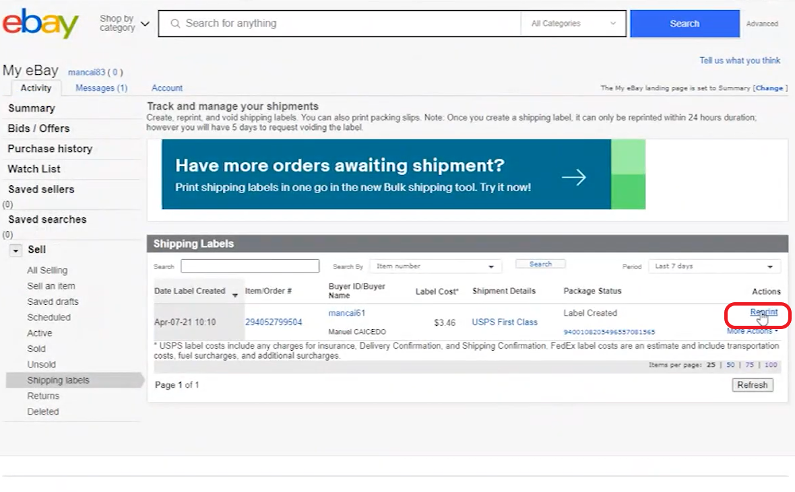Open Active listings in sidebar

(40, 333)
